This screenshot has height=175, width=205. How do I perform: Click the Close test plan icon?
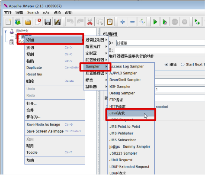tap(38, 22)
